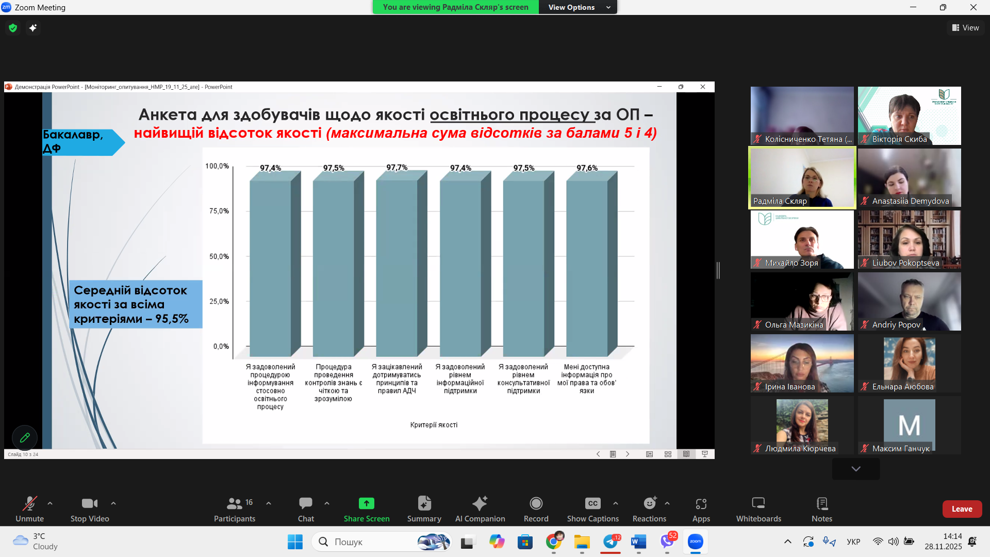Expand View Options dropdown
This screenshot has height=557, width=990.
coord(577,7)
